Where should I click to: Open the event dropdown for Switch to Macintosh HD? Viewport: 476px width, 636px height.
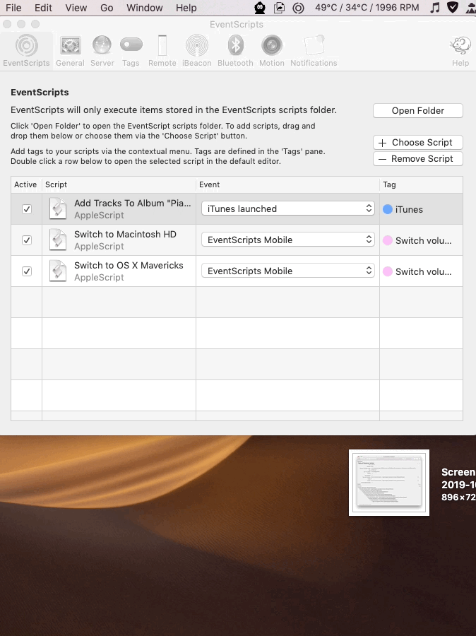pos(288,240)
